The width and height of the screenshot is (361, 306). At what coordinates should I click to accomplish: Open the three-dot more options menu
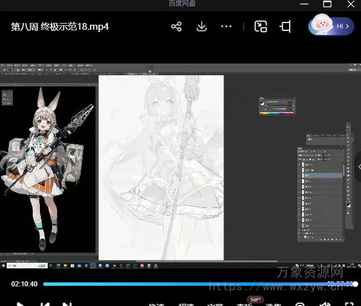tap(226, 26)
